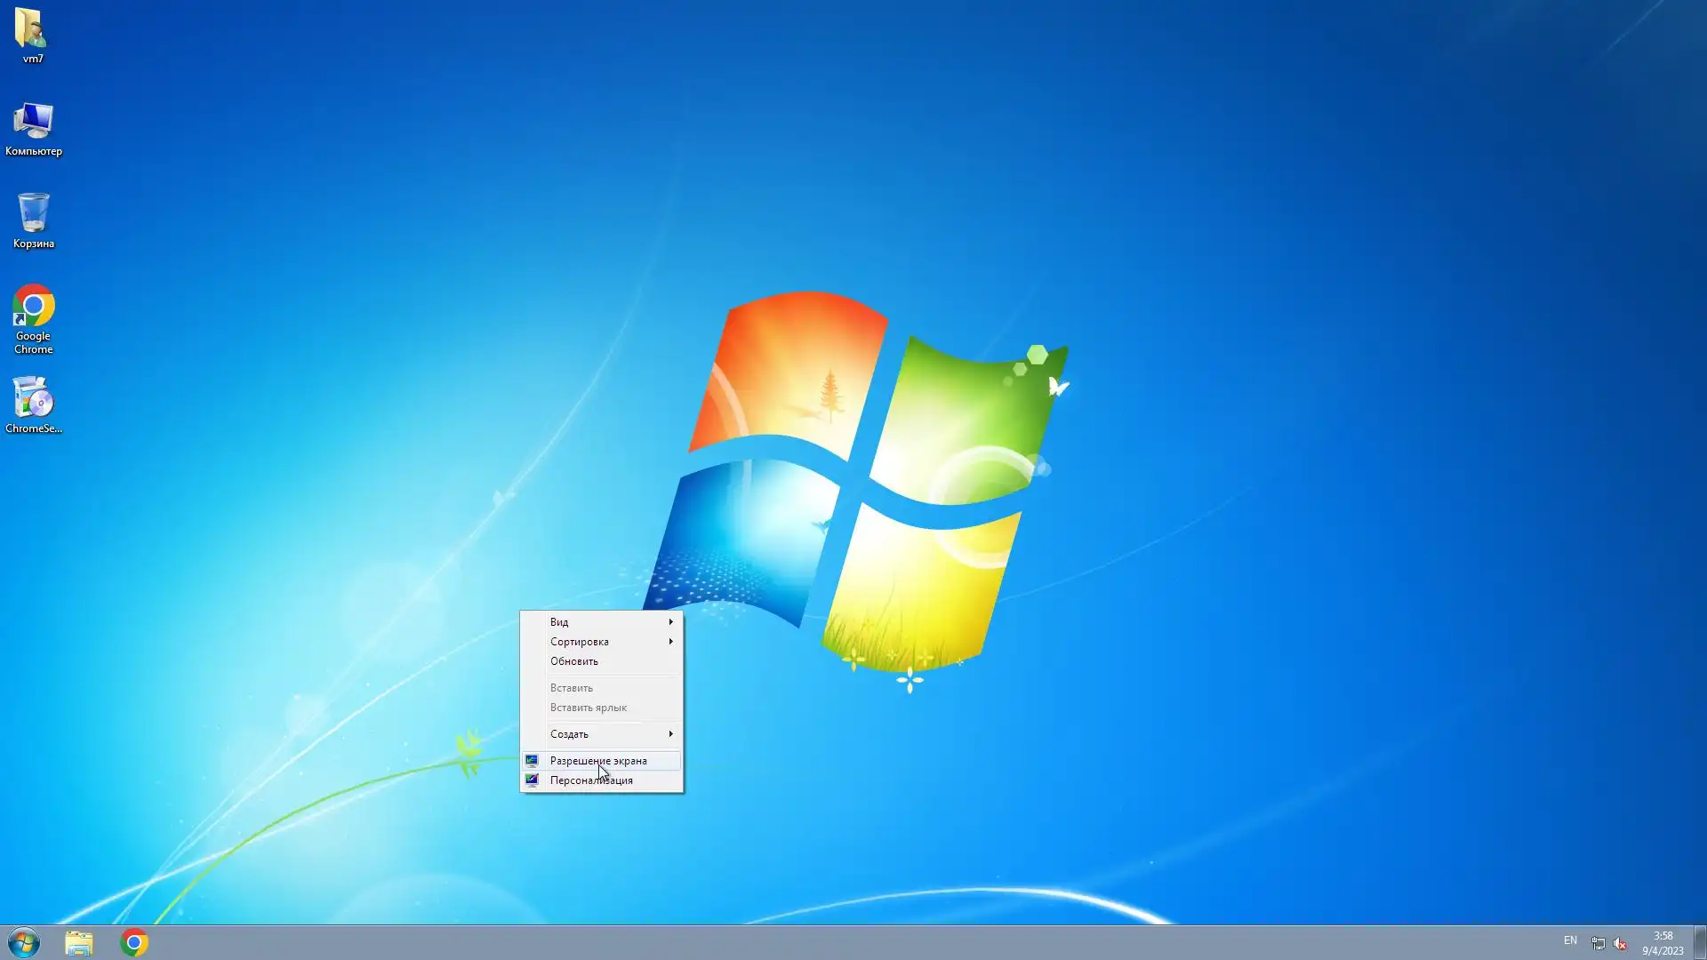The image size is (1707, 960).
Task: Click the monitor icon beside Разрешение экрана
Action: point(532,761)
